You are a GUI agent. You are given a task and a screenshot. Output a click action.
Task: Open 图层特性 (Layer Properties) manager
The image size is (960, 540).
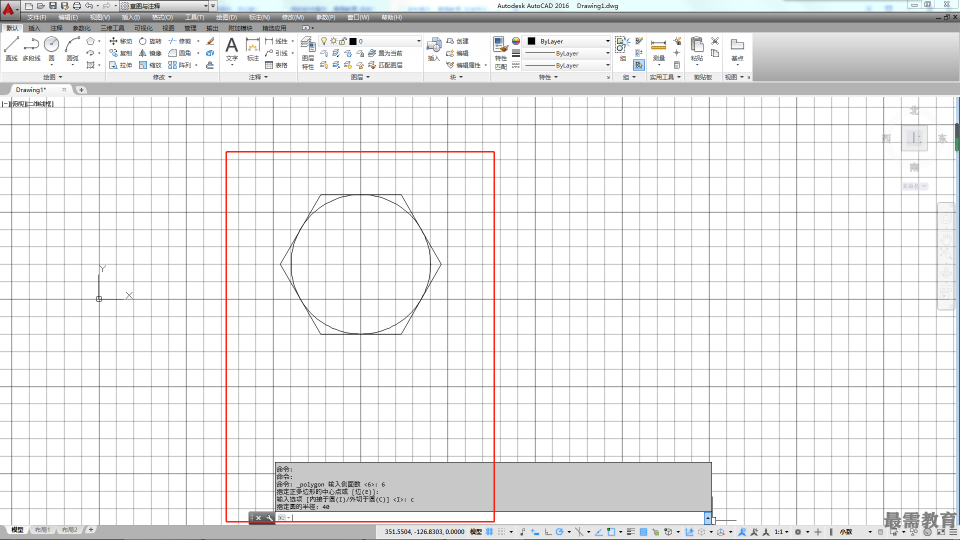pos(308,53)
